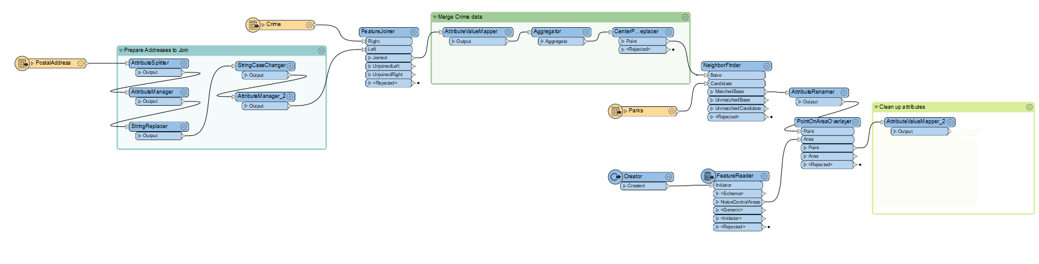The height and width of the screenshot is (264, 1039).
Task: Click the FeatureReader NoiseControlAreas port
Action: point(739,202)
